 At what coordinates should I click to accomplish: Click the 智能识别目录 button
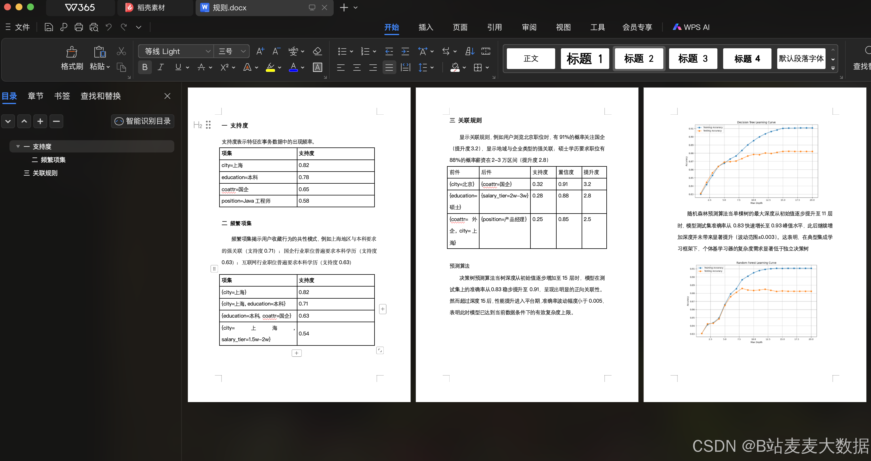(x=143, y=121)
